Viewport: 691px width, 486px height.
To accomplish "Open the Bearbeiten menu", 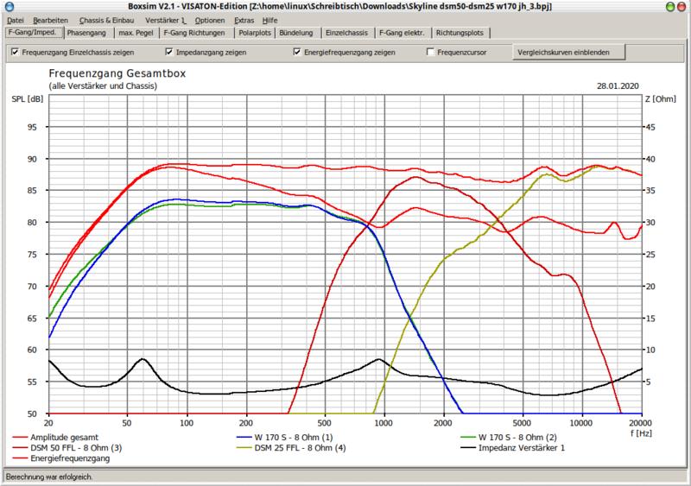I will click(x=49, y=20).
